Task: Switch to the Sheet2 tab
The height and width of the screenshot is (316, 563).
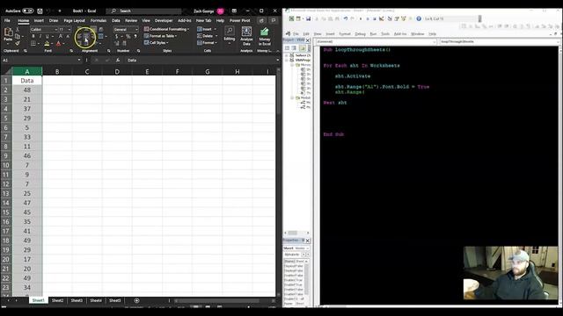Action: coord(57,300)
